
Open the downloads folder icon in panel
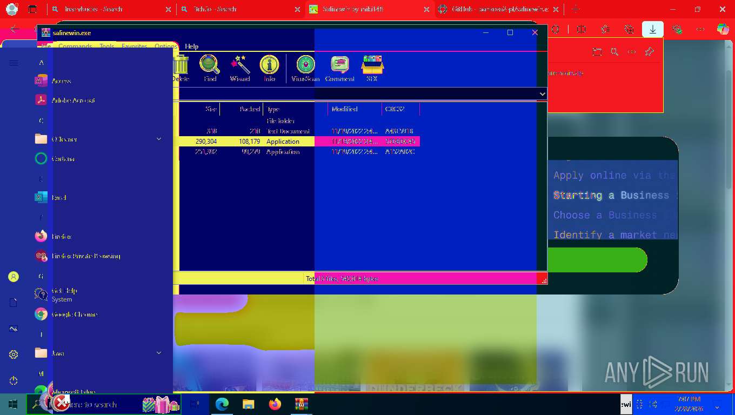pyautogui.click(x=597, y=52)
